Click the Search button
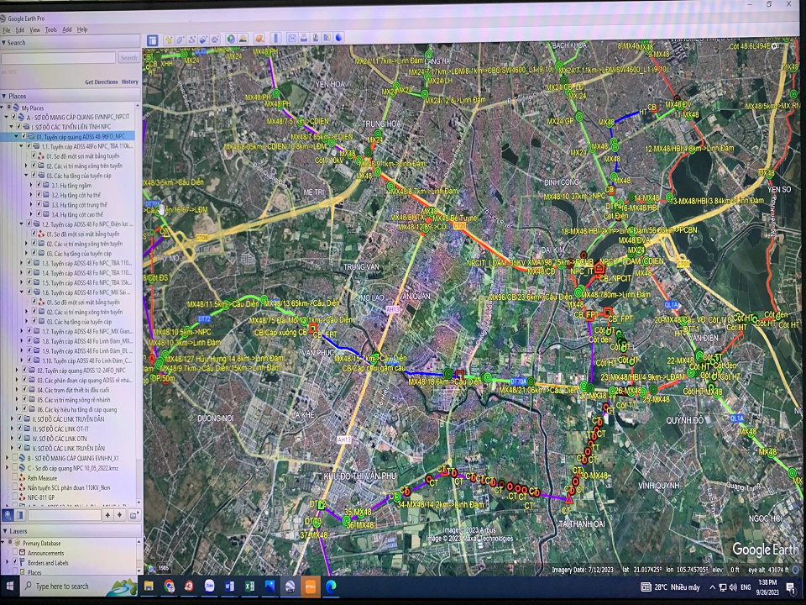 (128, 58)
